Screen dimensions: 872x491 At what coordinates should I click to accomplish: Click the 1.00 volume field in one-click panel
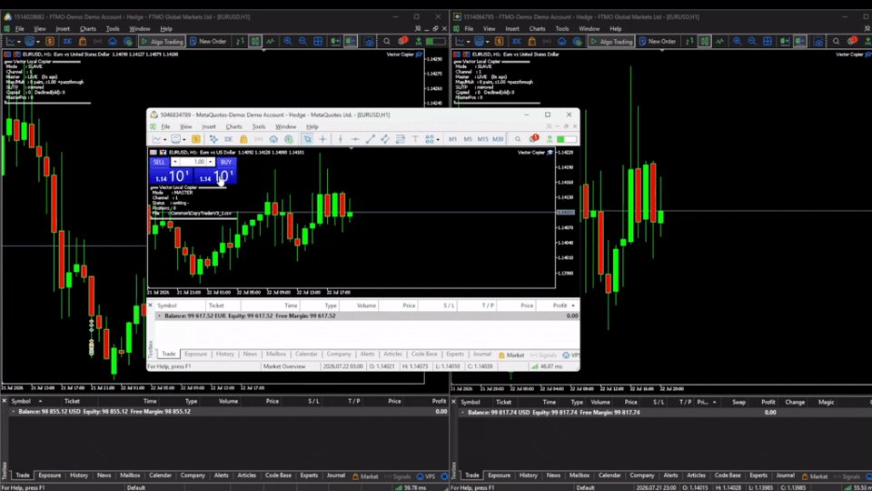[193, 162]
